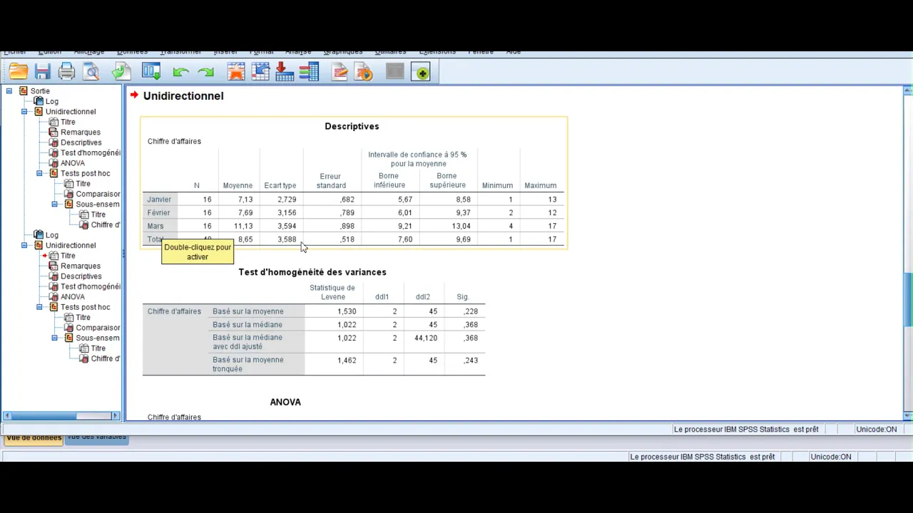Collapse the first Tests post hoc node
The width and height of the screenshot is (913, 513).
(x=39, y=173)
